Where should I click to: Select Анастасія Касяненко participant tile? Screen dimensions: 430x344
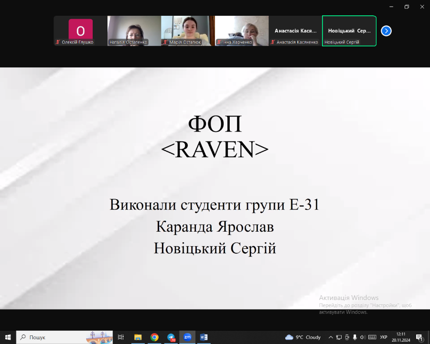tap(295, 31)
